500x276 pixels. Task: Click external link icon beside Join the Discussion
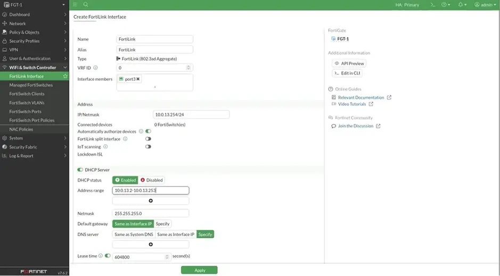[x=378, y=126]
